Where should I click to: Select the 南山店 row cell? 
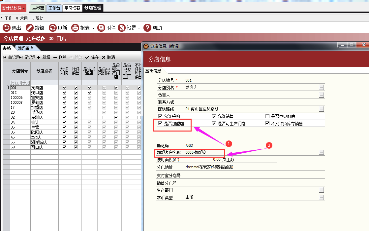(45, 147)
